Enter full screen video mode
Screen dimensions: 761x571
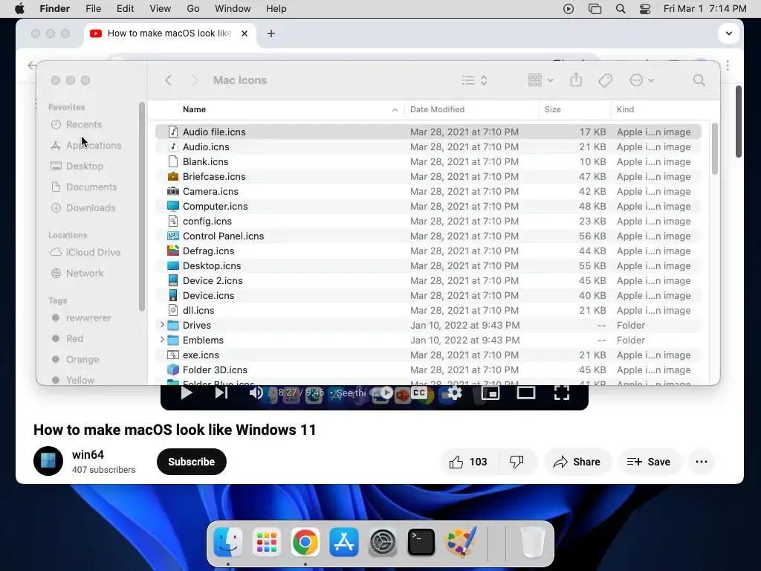tap(562, 393)
